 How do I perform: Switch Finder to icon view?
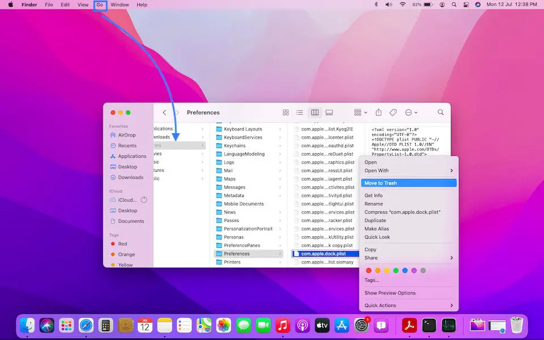[x=286, y=113]
